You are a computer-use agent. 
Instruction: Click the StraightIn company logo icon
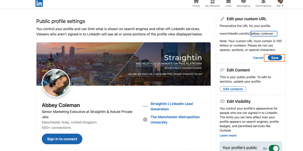point(145,106)
